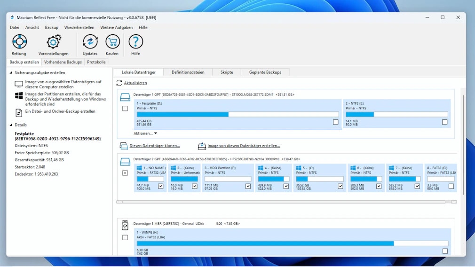Click the file and folder backup icon

click(19, 112)
